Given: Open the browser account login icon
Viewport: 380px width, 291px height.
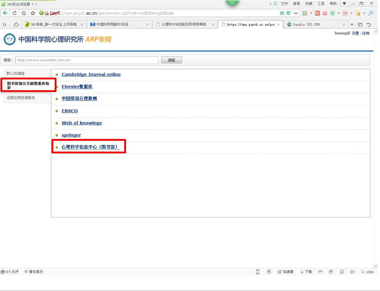Looking at the screenshot, I should [x=275, y=4].
